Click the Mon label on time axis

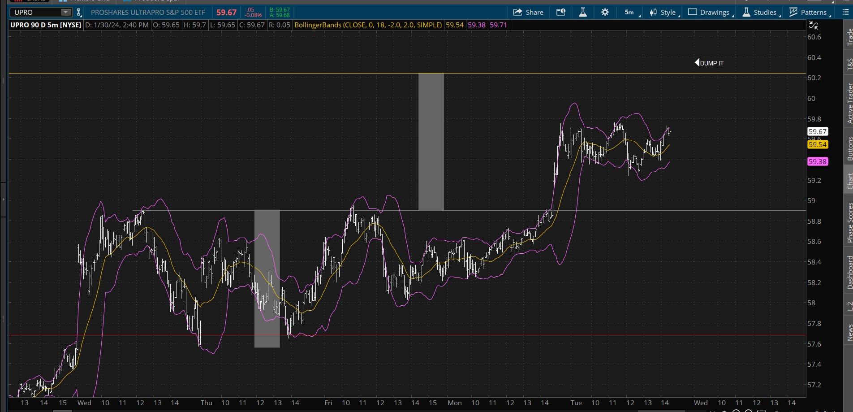tap(455, 403)
